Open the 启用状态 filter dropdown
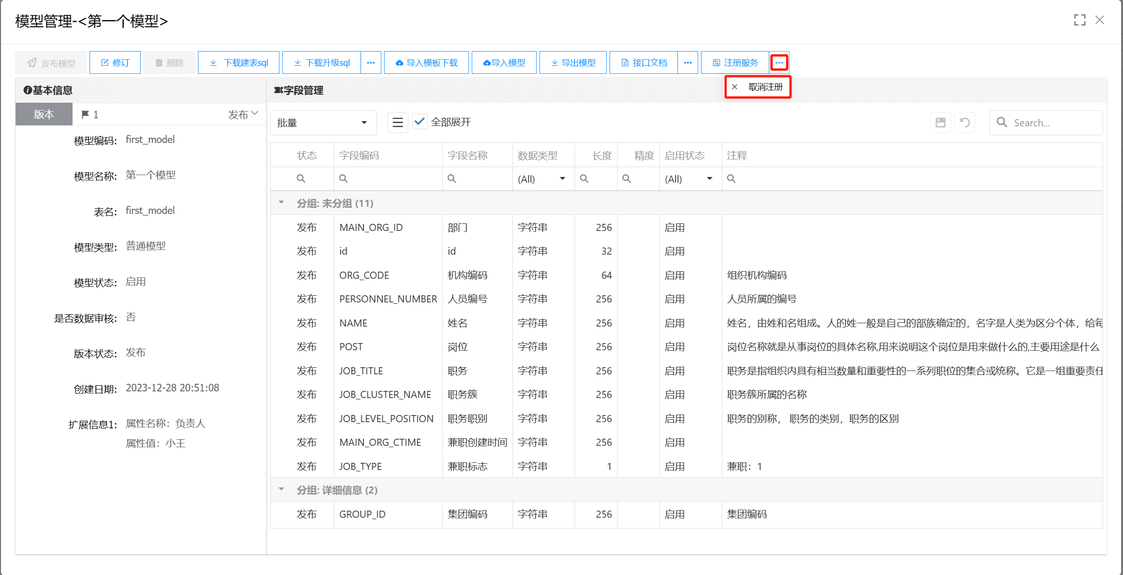Image resolution: width=1123 pixels, height=575 pixels. tap(690, 179)
